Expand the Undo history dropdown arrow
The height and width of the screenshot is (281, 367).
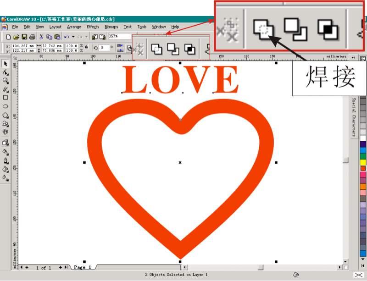(72, 37)
